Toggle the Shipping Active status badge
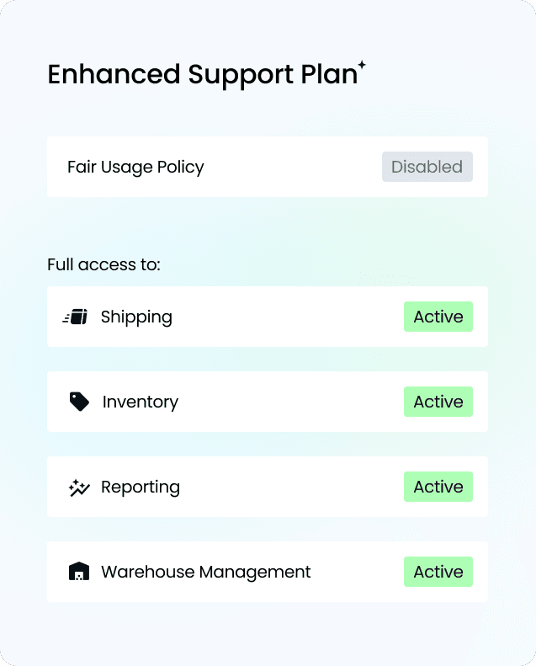 438,317
